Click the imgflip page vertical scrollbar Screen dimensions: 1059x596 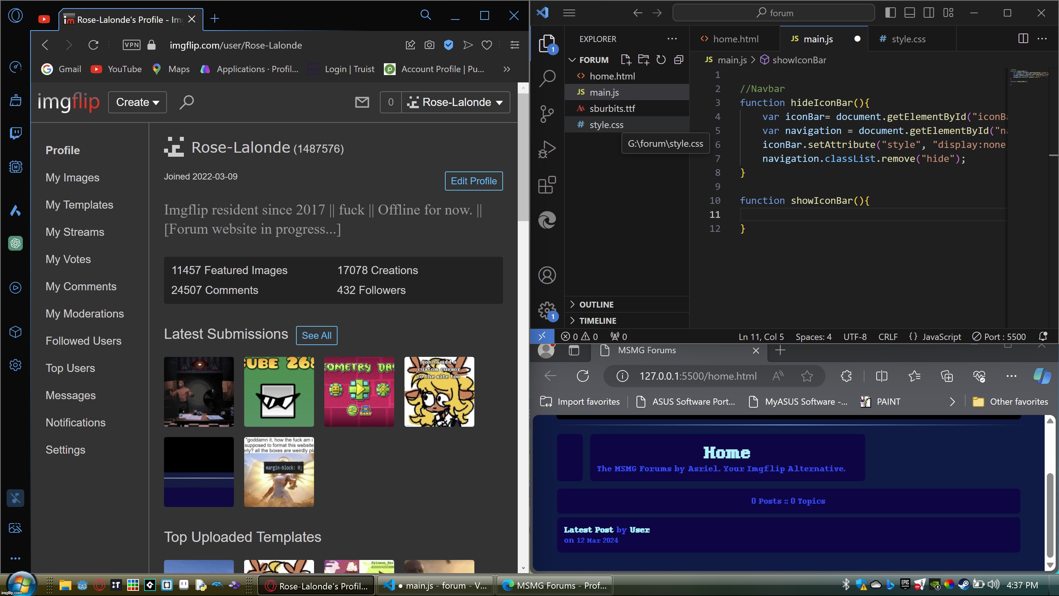(523, 157)
